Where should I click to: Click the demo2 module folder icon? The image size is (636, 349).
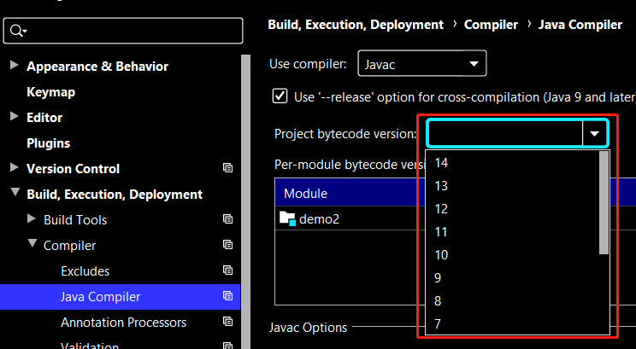[287, 218]
